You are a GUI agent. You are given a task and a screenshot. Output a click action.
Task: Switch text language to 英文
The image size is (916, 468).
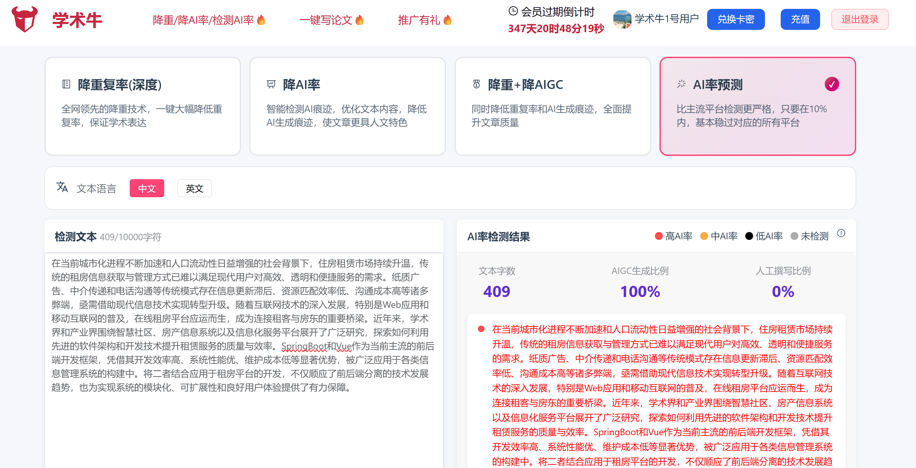point(194,188)
